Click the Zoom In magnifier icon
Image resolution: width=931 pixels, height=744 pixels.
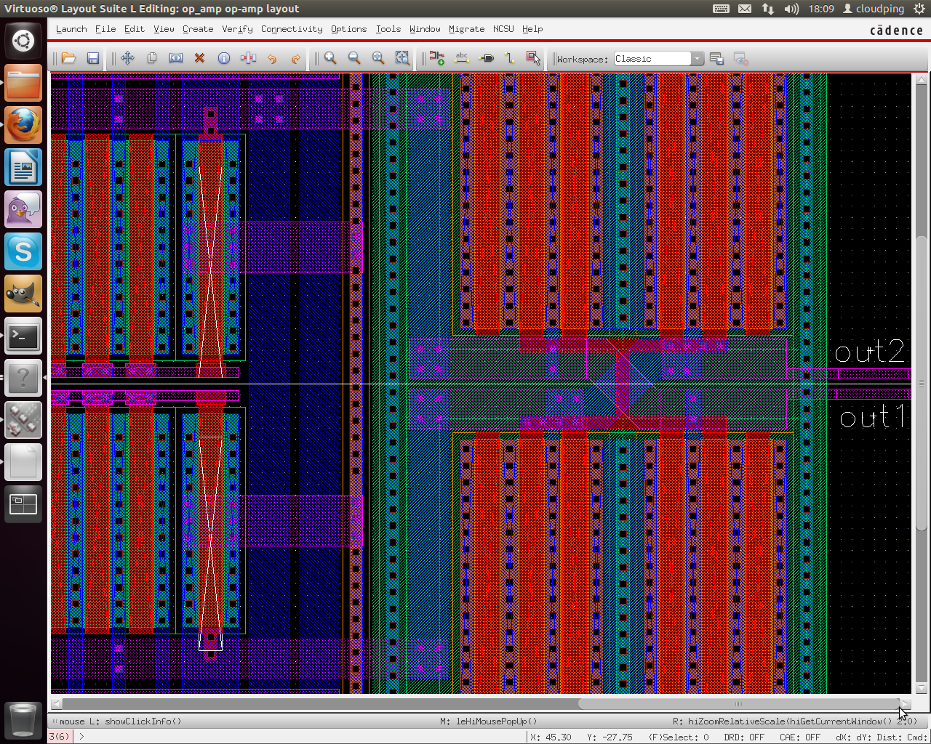pos(331,58)
